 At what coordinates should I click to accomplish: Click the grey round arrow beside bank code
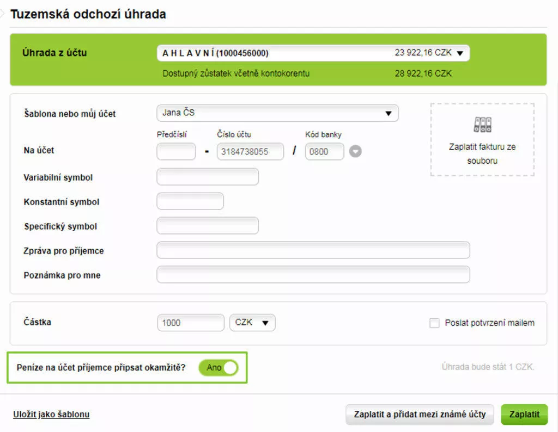click(x=355, y=152)
